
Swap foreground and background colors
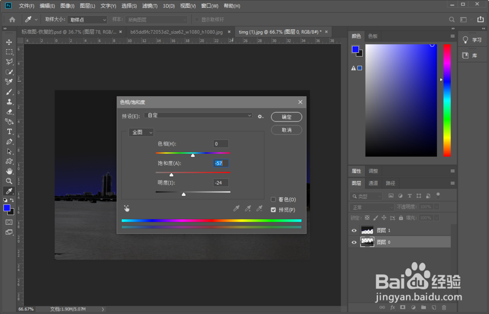tap(12, 200)
